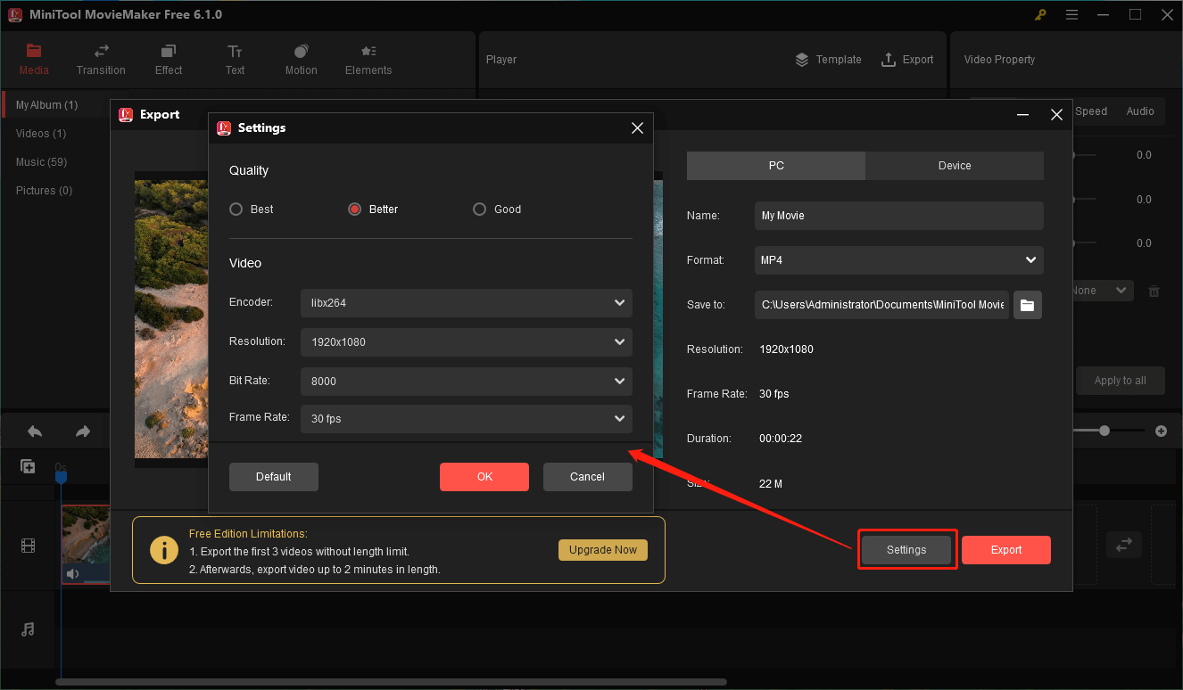Mute the clip via speaker icon
Screen dimensions: 1183x690
tap(72, 574)
